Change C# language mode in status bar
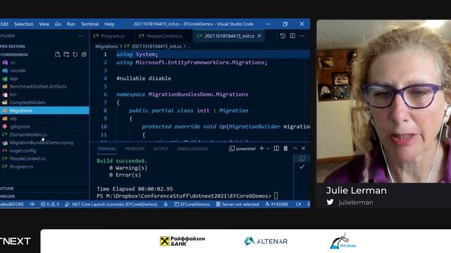 tap(298, 205)
